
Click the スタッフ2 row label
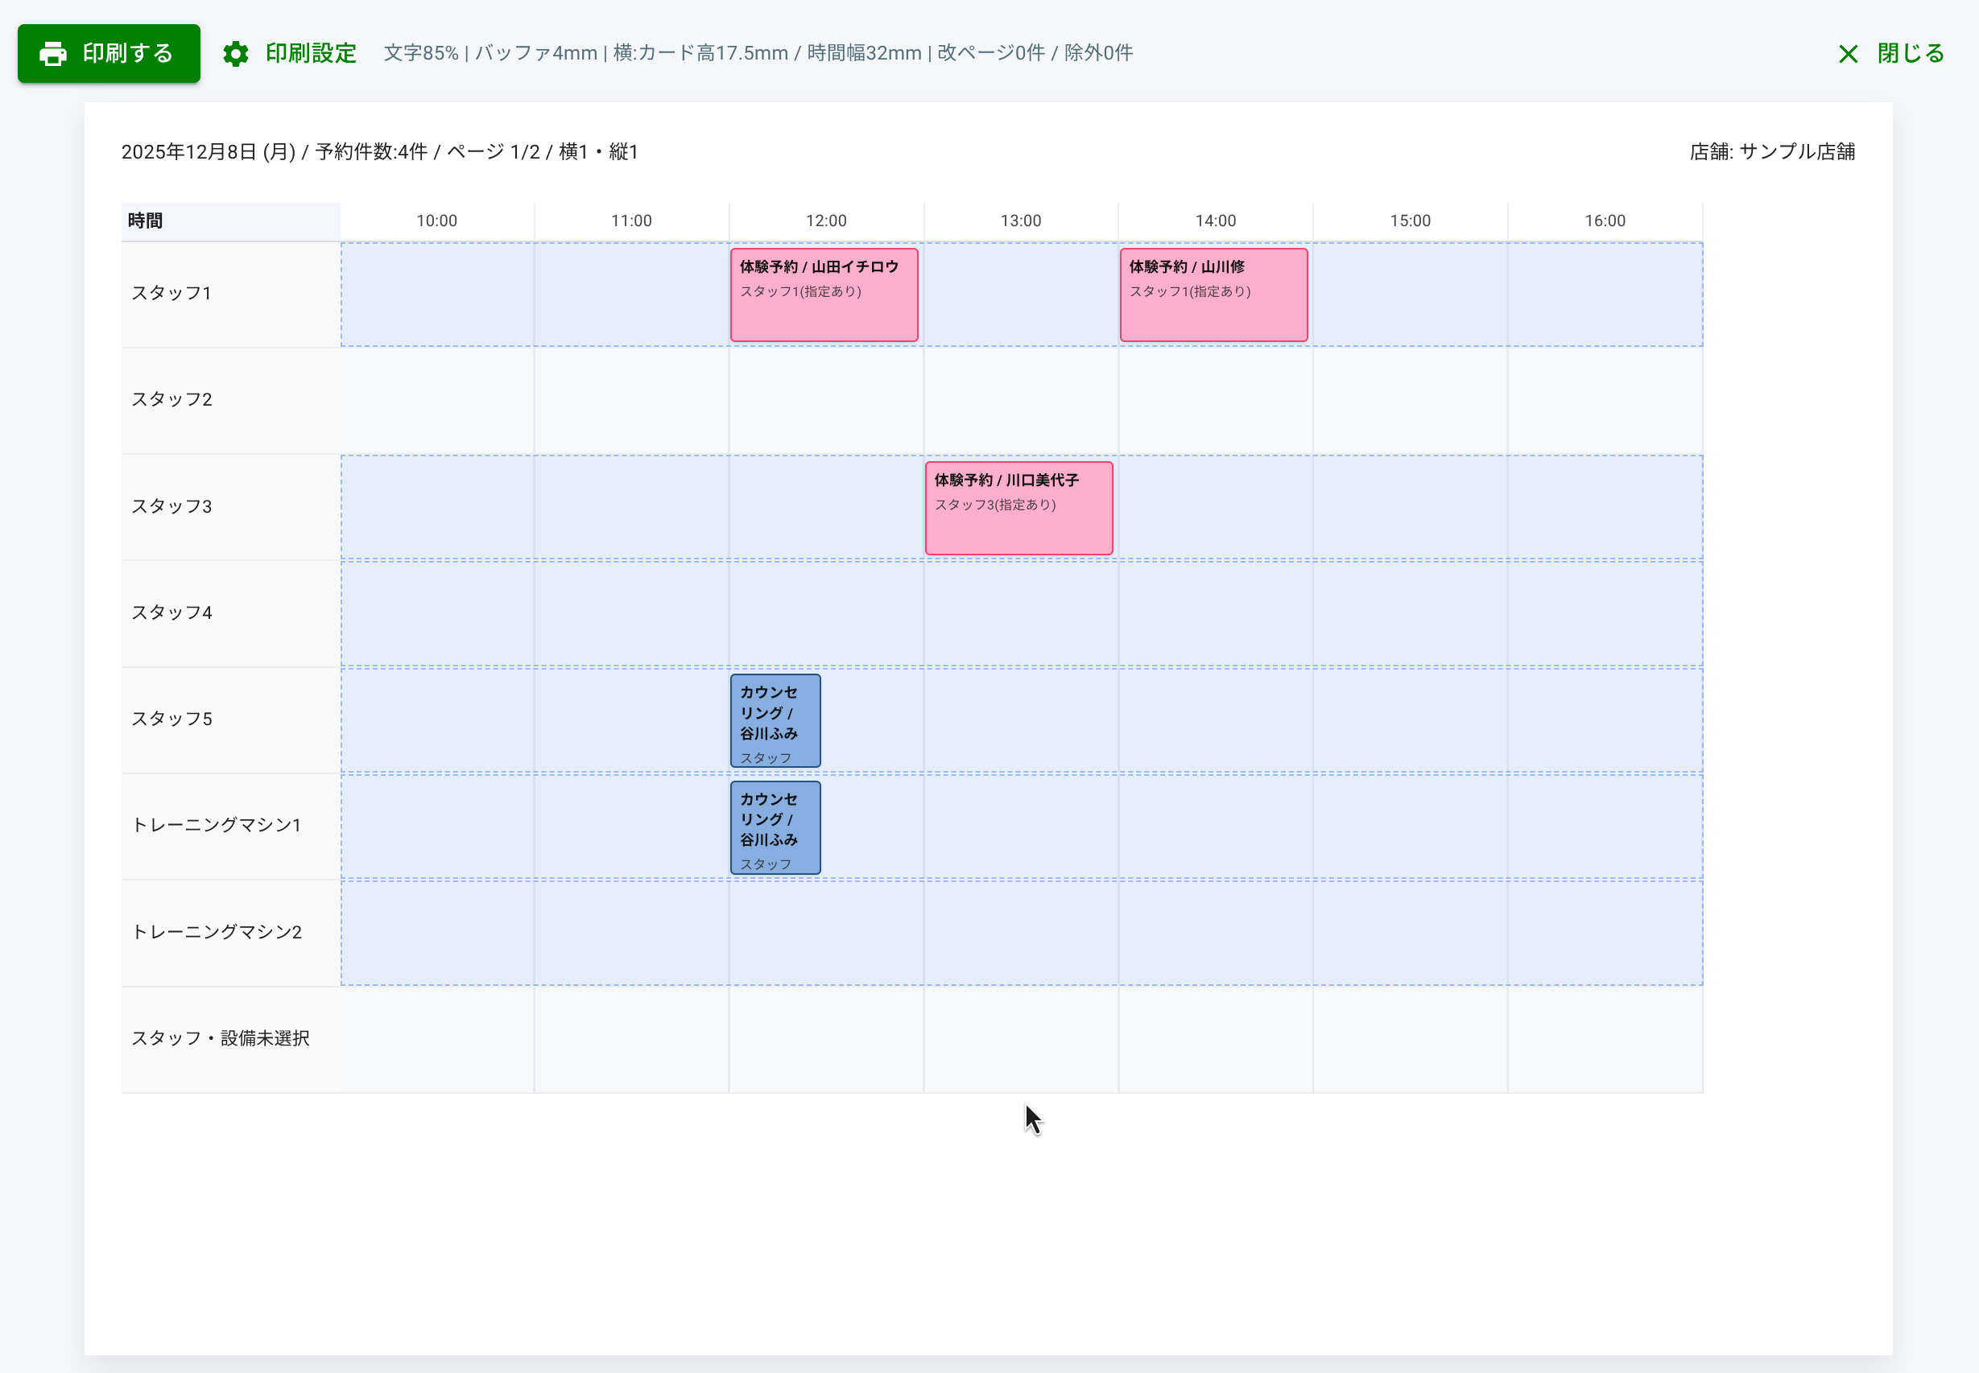pos(171,399)
